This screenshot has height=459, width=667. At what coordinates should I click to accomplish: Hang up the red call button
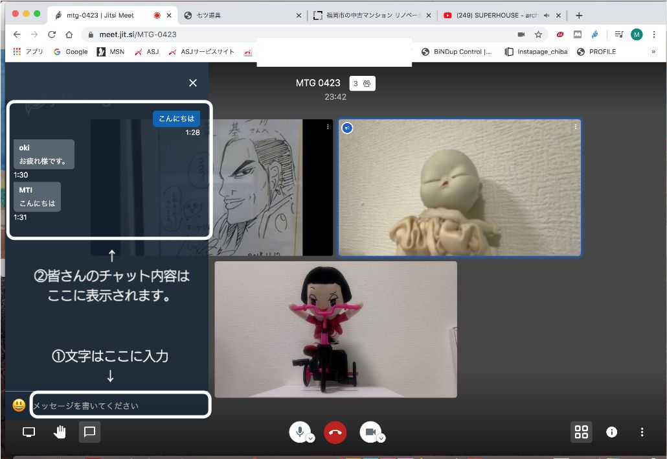coord(335,432)
